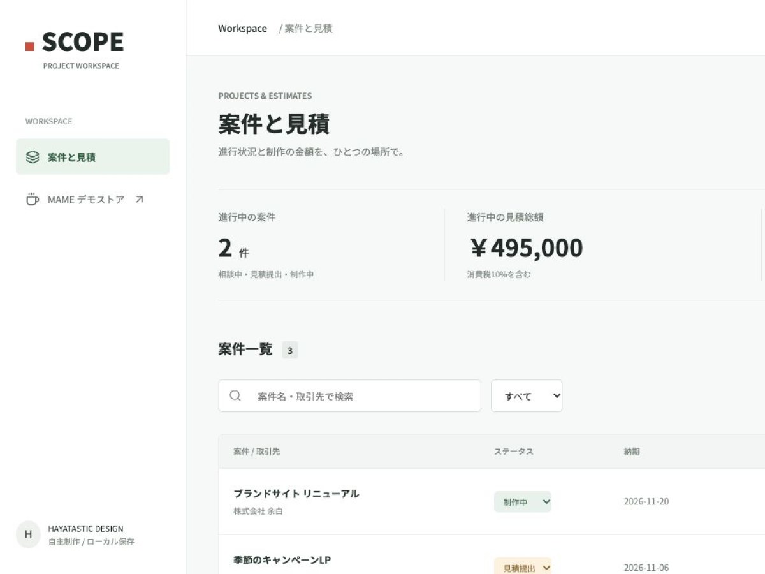Click the 案件と見積 breadcrumb text
Screen dimensions: 765x574
click(309, 28)
